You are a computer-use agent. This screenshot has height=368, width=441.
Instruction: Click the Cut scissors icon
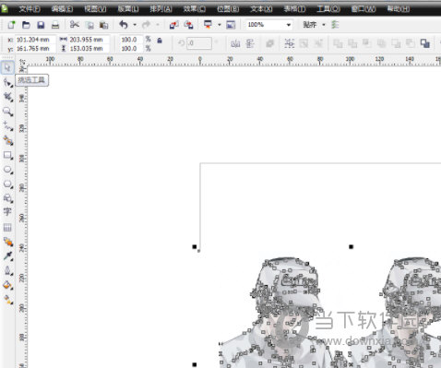[75, 25]
